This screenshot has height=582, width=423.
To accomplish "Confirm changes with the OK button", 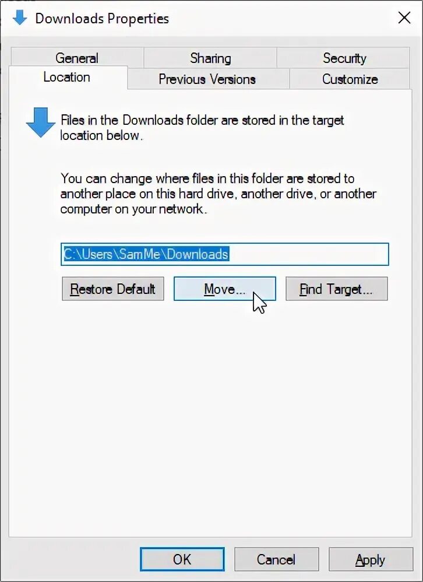I will click(182, 559).
